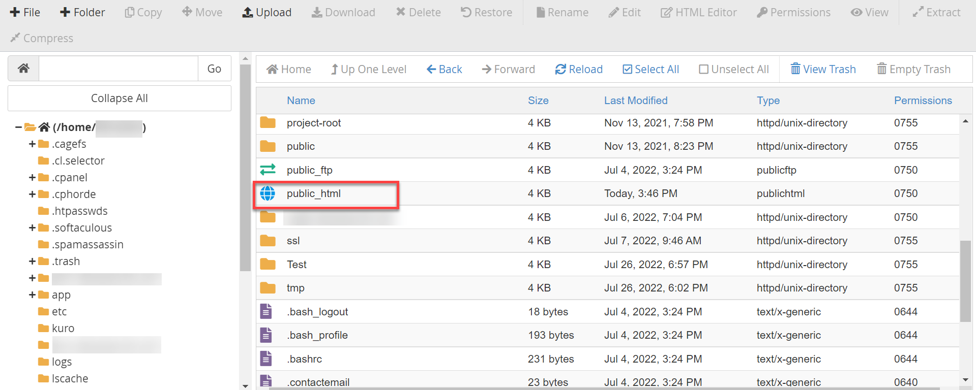976x390 pixels.
Task: Sort by the Type column header
Action: 768,101
